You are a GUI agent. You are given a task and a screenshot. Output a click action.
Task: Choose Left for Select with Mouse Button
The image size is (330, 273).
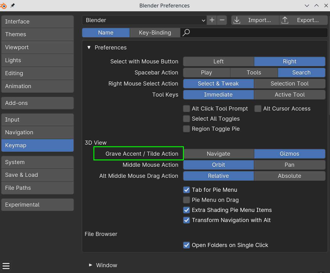coord(218,62)
